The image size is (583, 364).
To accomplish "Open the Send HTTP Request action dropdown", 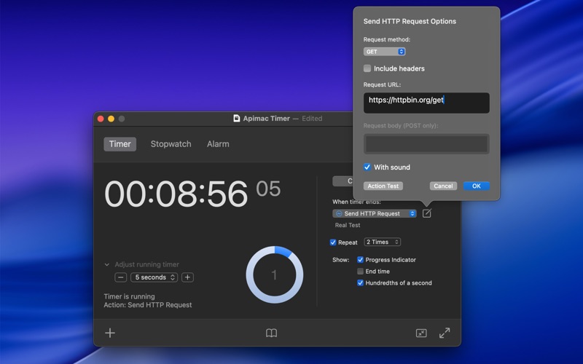I will pos(375,213).
